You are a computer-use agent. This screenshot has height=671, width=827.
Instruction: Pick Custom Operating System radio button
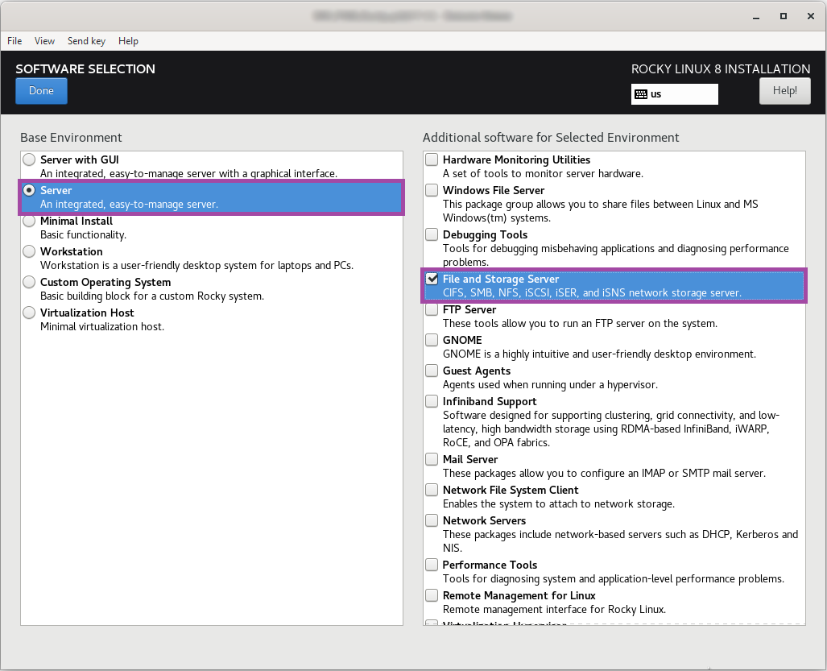tap(29, 282)
